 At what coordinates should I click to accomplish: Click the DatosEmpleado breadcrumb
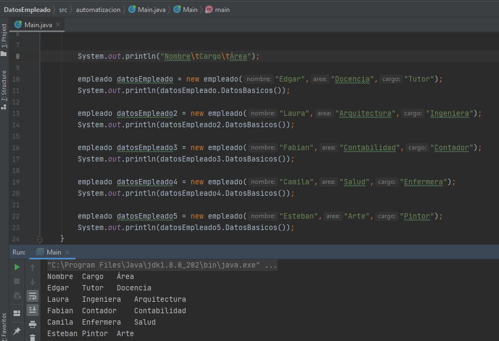27,10
